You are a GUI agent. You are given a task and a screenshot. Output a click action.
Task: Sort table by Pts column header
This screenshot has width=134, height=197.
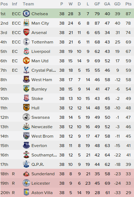128,4
